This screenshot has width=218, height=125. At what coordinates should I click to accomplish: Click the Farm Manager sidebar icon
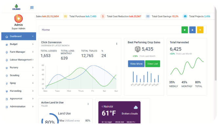coord(7,52)
